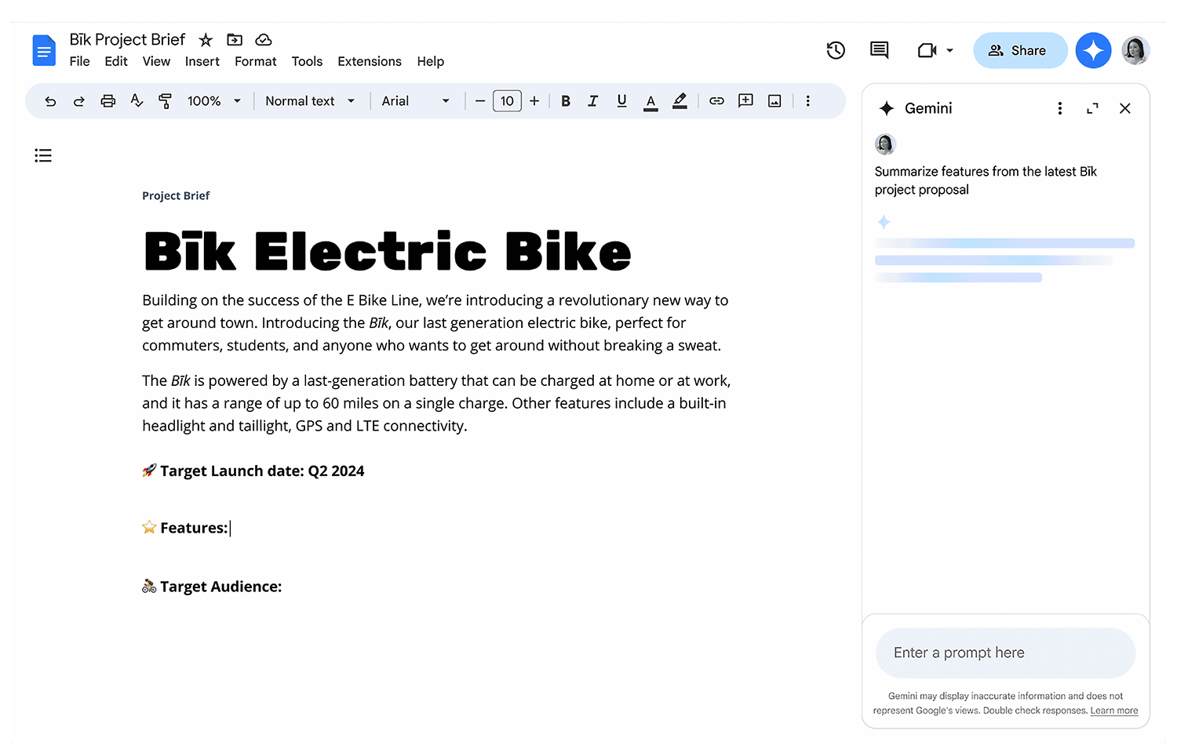Toggle italic formatting
This screenshot has width=1177, height=756.
[x=593, y=101]
